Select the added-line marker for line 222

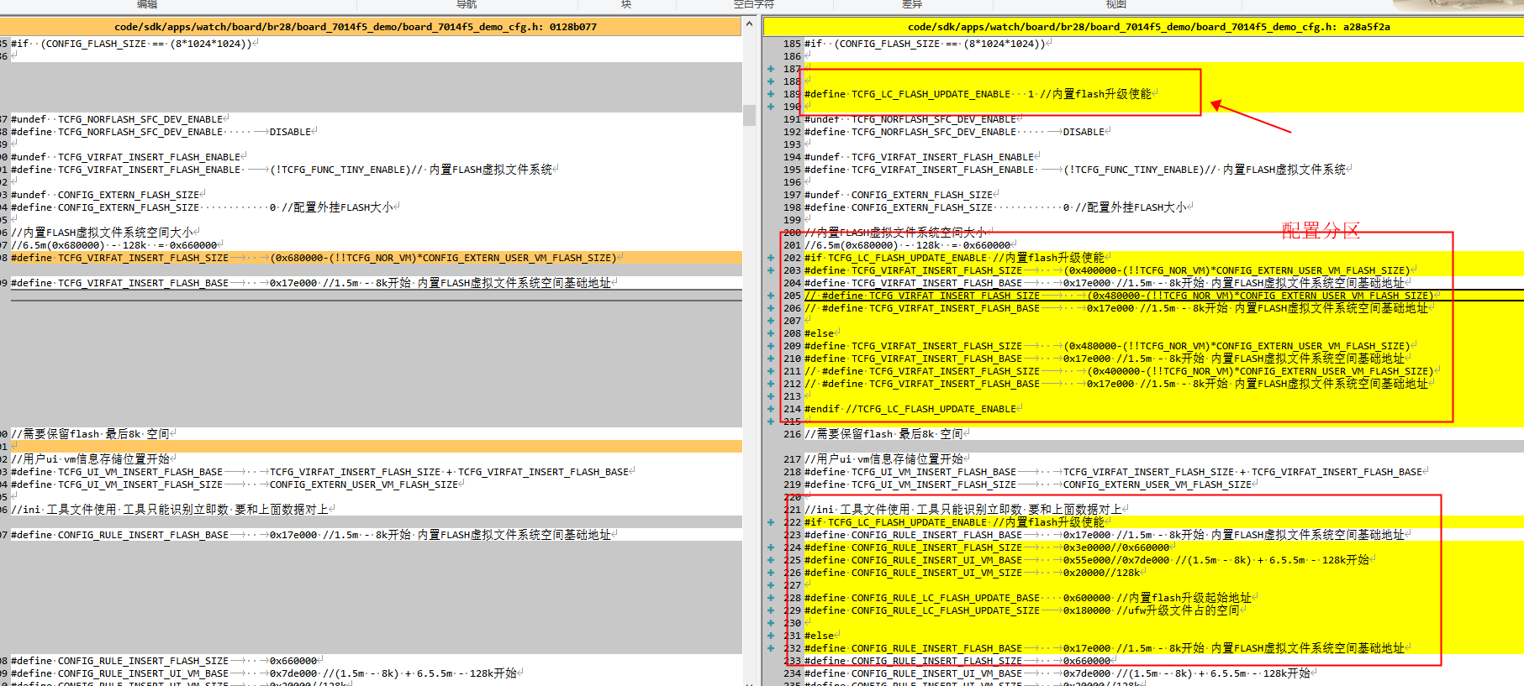coord(771,522)
